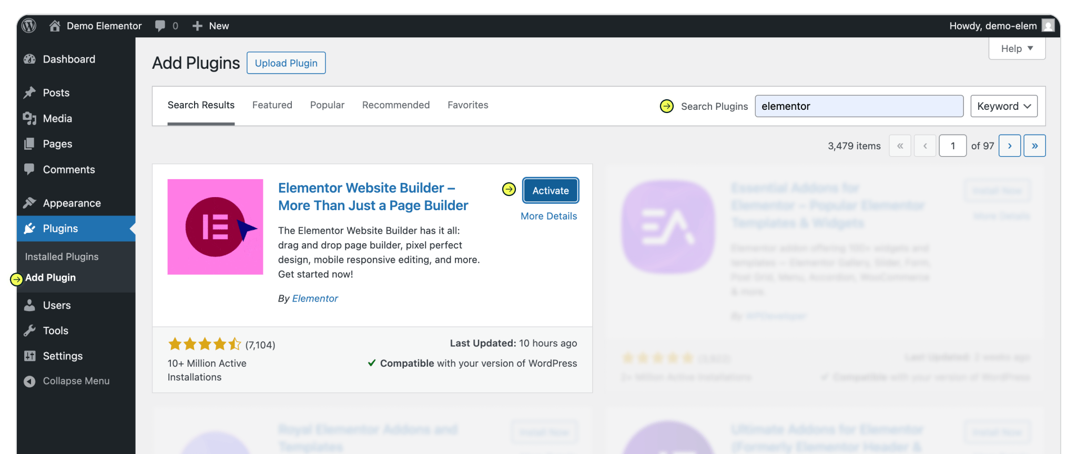The width and height of the screenshot is (1077, 454).
Task: Click the current page number field
Action: (953, 146)
